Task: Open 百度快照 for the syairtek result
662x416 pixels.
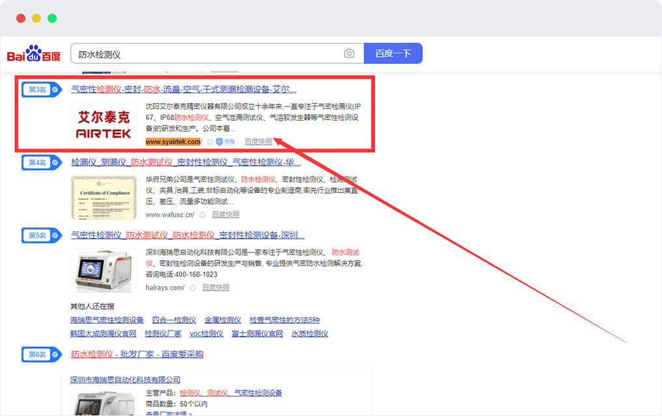Action: tap(259, 142)
